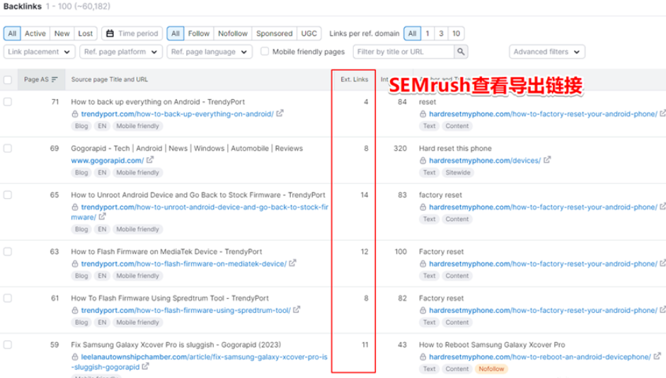
Task: Tick checkbox for 'How to back up everything on Android' row
Action: tap(8, 102)
